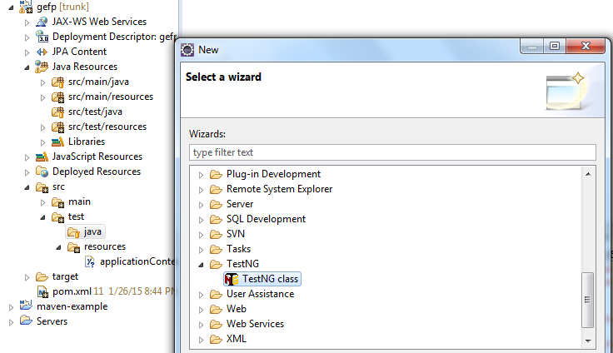Click the Libraries icon
This screenshot has width=613, height=353.
point(57,142)
